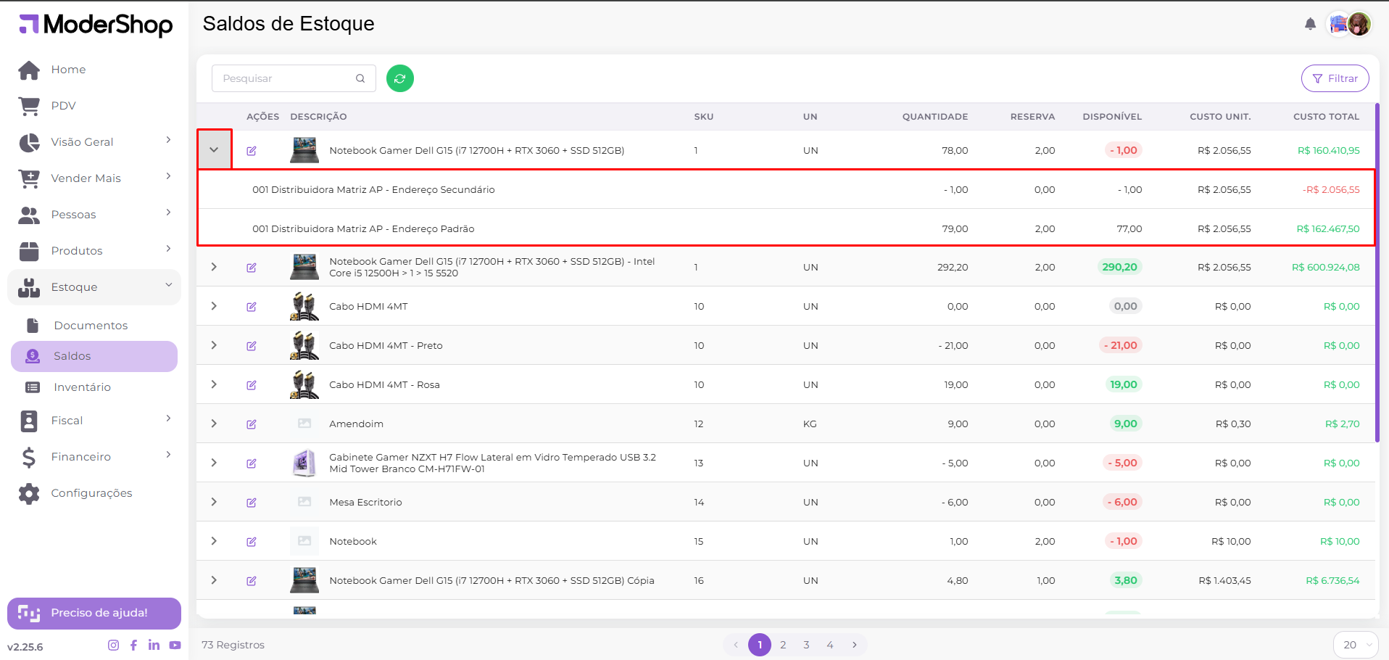This screenshot has width=1389, height=660.
Task: Click the Gabinete Gamer NZXT product thumbnail
Action: click(x=304, y=463)
